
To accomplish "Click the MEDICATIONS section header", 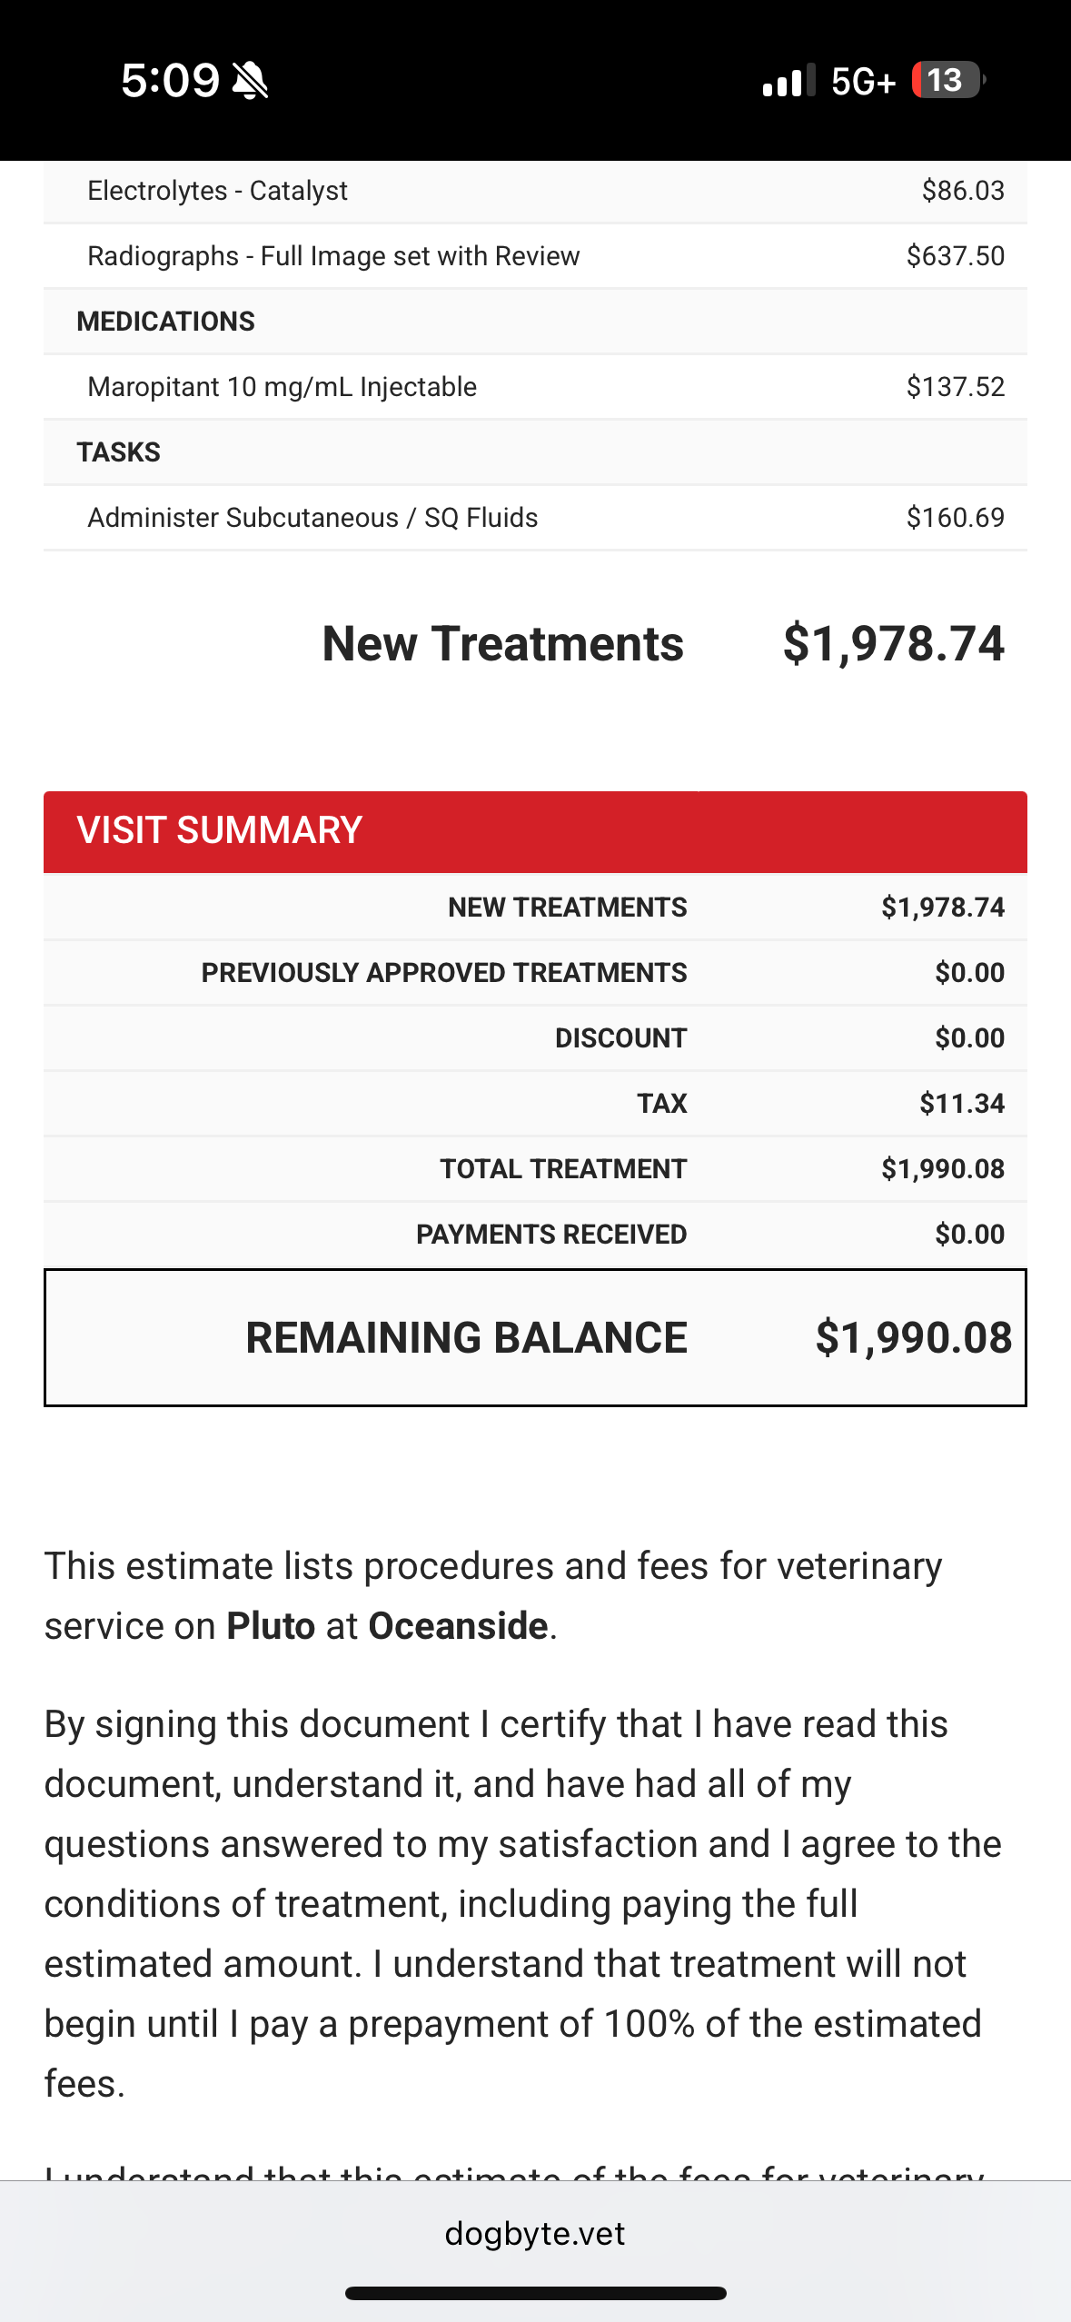I will pyautogui.click(x=535, y=322).
